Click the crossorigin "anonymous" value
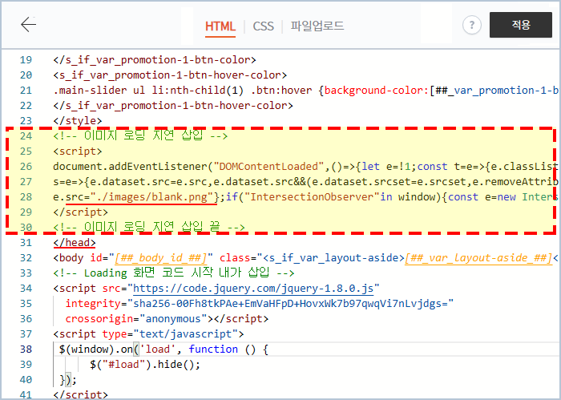The image size is (561, 400). [174, 319]
